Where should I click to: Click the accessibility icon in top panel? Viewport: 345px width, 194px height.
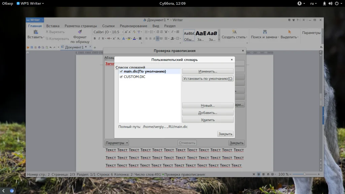(299, 3)
